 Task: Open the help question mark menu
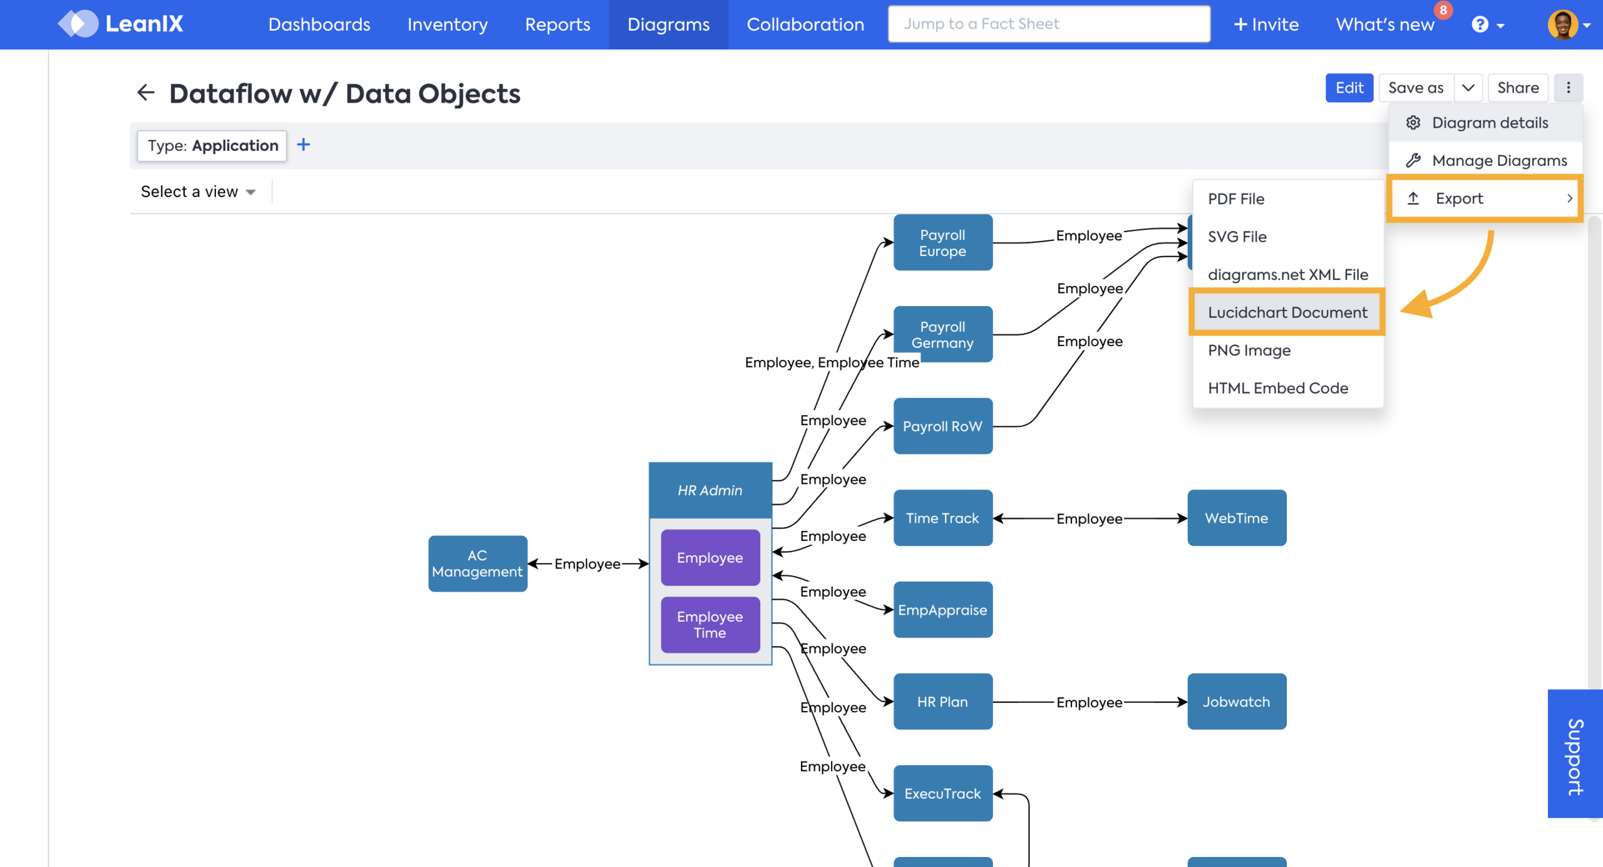tap(1480, 24)
